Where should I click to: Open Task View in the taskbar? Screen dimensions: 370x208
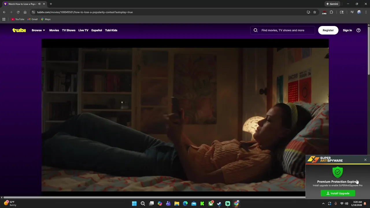[x=151, y=203]
